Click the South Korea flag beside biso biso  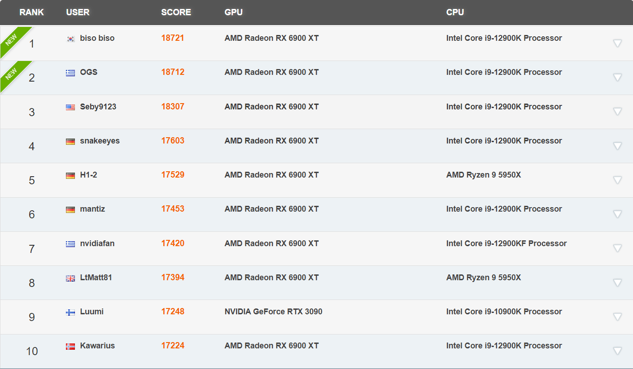[x=70, y=39]
